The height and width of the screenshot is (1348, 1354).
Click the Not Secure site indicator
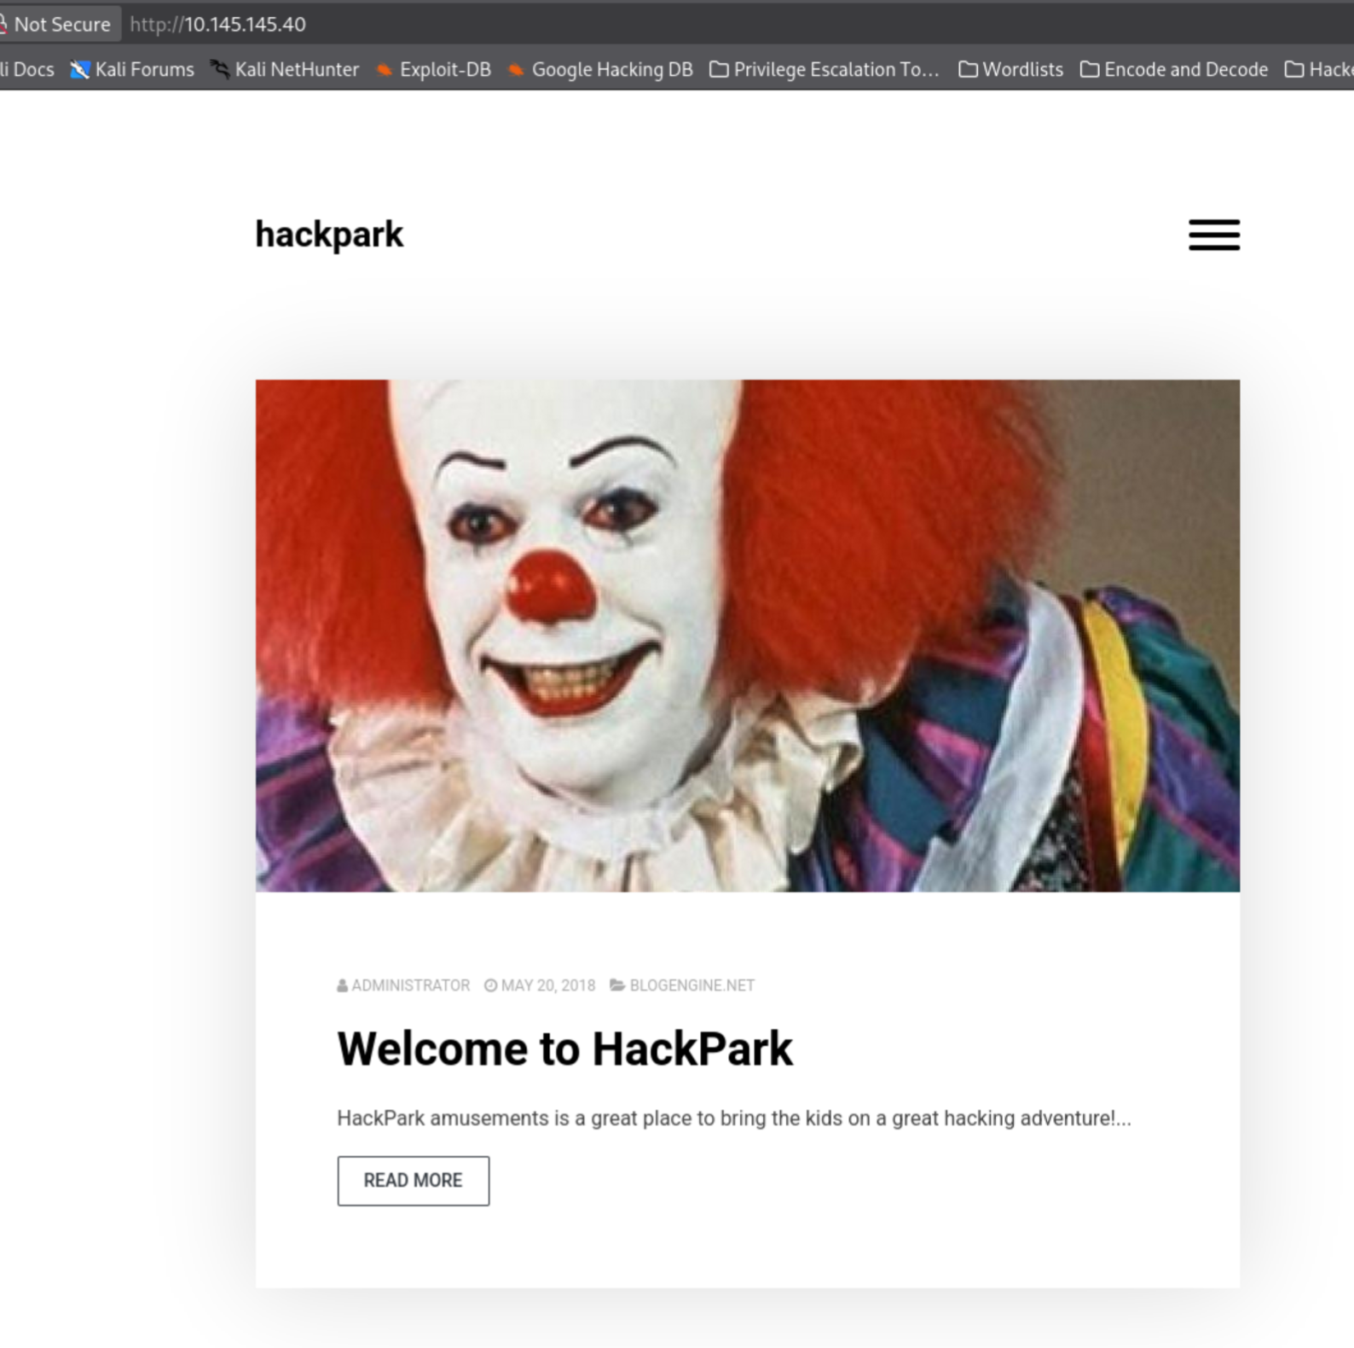pos(56,24)
